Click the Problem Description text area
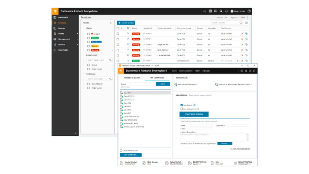309x174 pixels. (215, 137)
